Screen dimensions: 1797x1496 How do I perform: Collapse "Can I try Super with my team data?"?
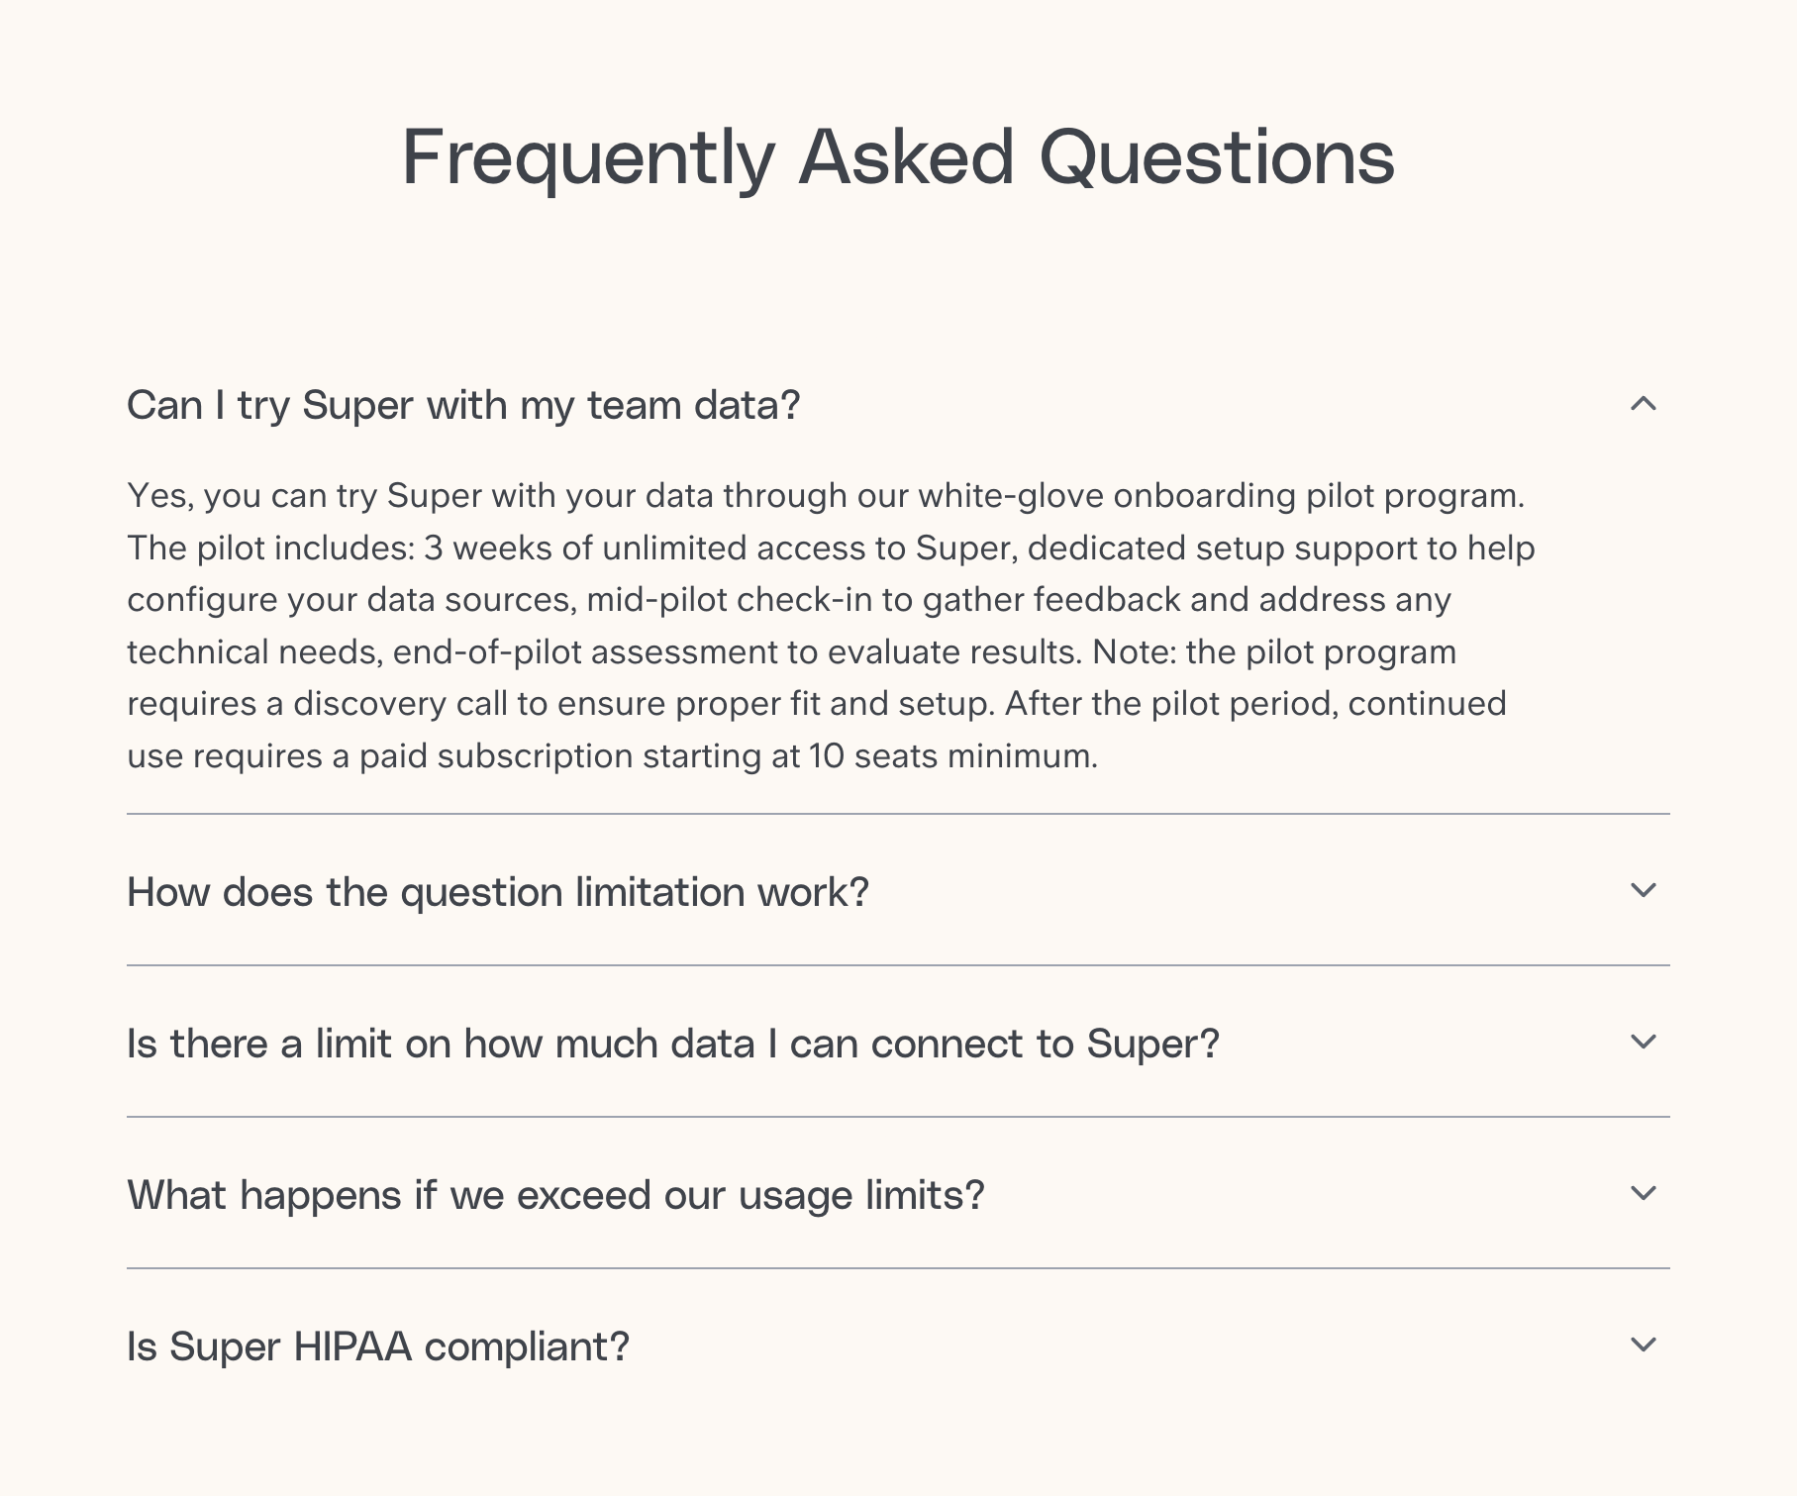pyautogui.click(x=463, y=406)
